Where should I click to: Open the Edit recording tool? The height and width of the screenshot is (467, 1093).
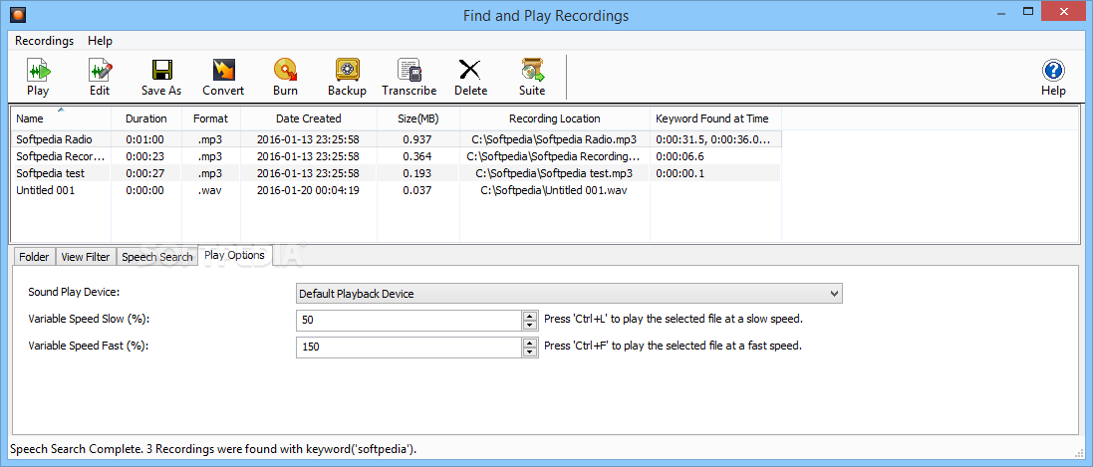pyautogui.click(x=100, y=77)
